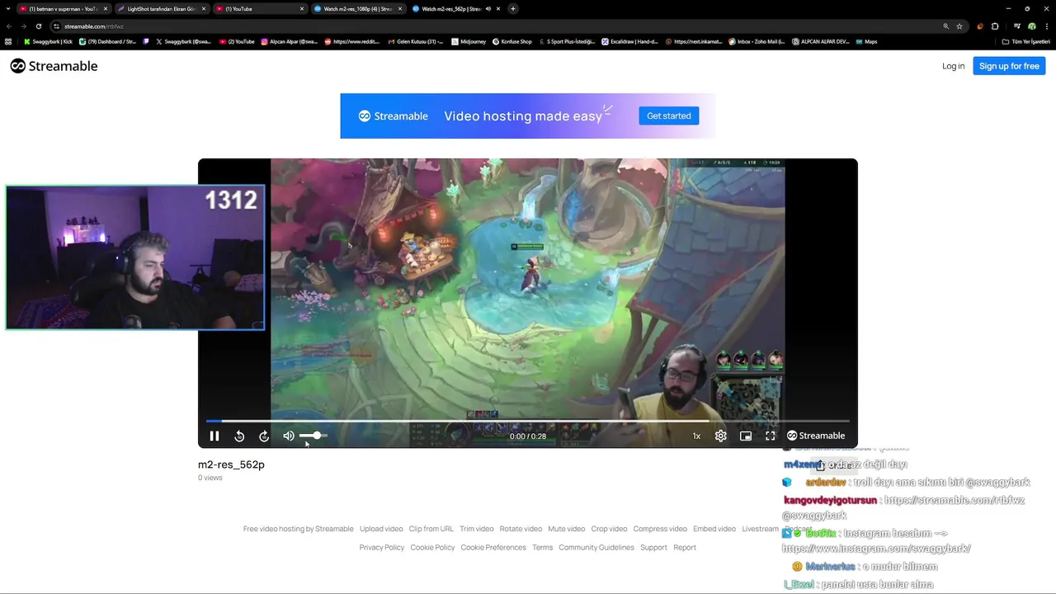
Task: Open the apps grid in bookmarks bar
Action: [x=8, y=41]
